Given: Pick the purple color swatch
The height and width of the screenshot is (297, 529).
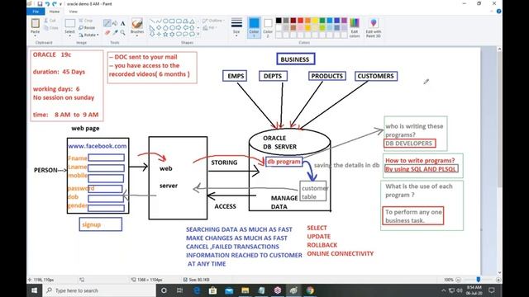Looking at the screenshot, I should (x=344, y=21).
